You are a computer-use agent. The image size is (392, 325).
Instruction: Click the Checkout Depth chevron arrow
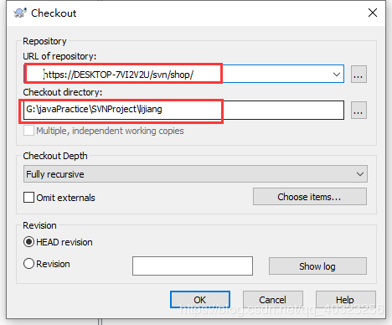pos(360,174)
